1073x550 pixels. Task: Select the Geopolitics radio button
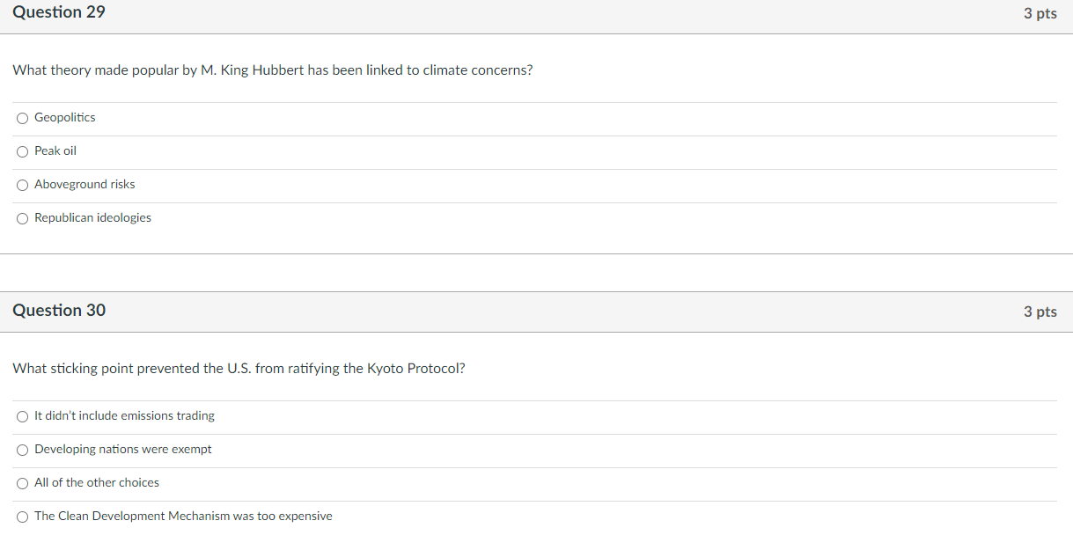(x=23, y=118)
